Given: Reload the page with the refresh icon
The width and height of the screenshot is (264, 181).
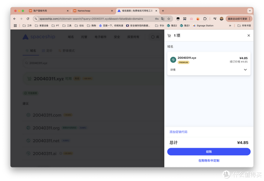Looking at the screenshot, I should 28,19.
